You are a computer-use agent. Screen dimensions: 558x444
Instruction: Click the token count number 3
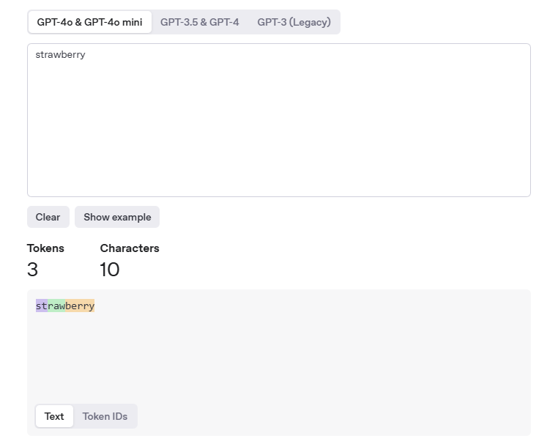pos(32,270)
